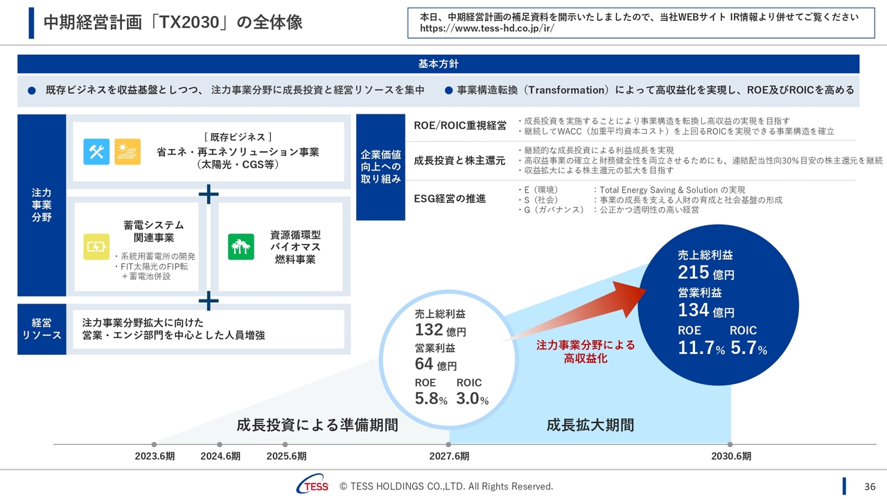Image resolution: width=887 pixels, height=499 pixels.
Task: Open the tess-hd.co.jp IR link
Action: (x=487, y=30)
